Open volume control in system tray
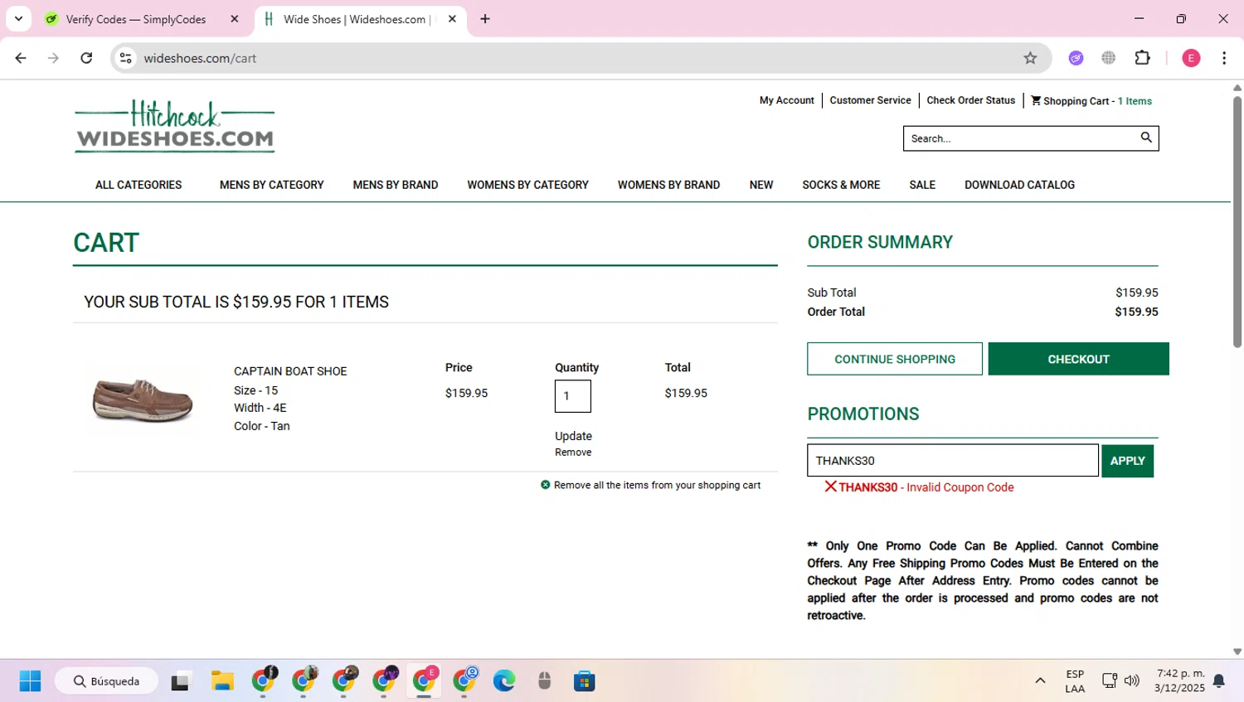1244x702 pixels. [1132, 681]
